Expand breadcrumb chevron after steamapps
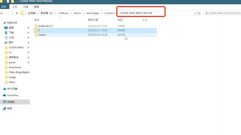Viewport: 241px width, 135px height. (x=102, y=13)
